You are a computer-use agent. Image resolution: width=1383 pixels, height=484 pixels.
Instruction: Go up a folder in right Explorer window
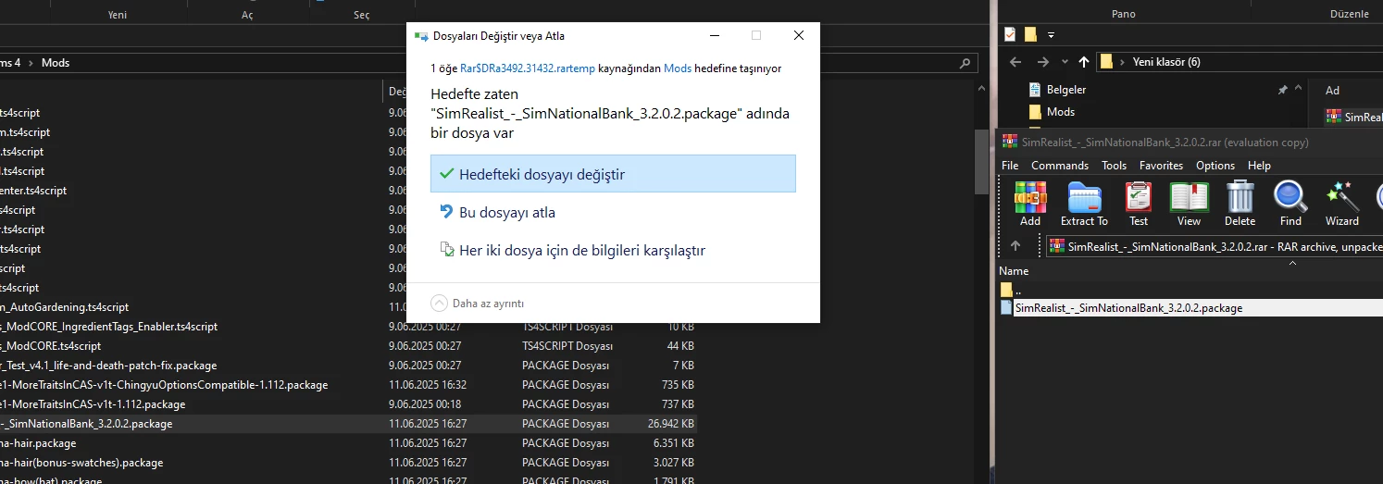click(x=1084, y=62)
